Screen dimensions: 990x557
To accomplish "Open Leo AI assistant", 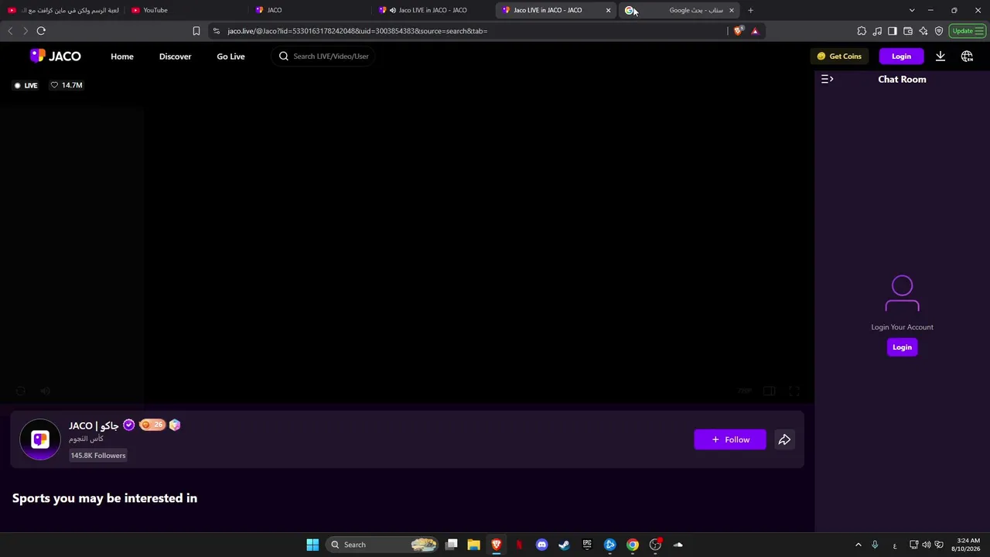I will coord(923,31).
